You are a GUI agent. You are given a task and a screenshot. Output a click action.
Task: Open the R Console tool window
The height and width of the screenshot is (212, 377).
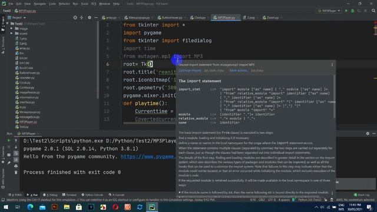117,195
